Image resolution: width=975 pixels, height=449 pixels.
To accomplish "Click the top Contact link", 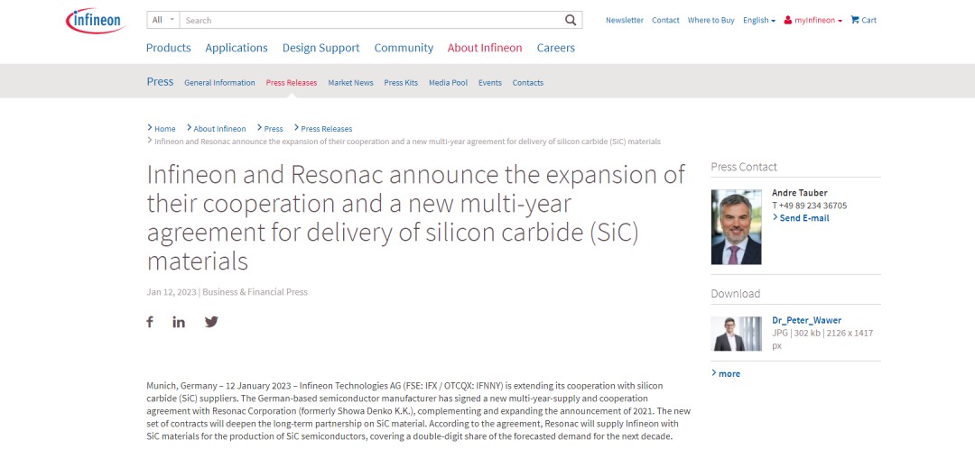I will pos(665,20).
